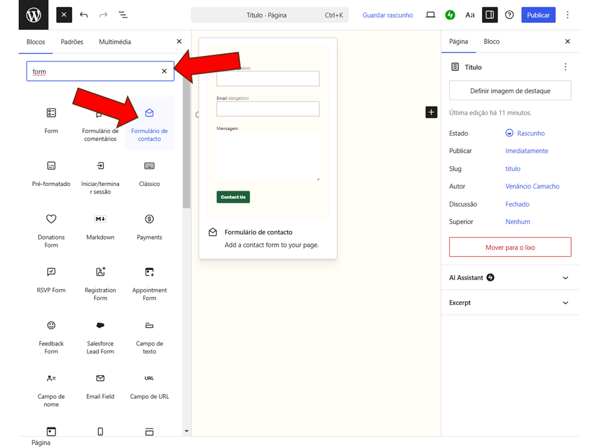Expand the Excerpt section

(x=510, y=303)
